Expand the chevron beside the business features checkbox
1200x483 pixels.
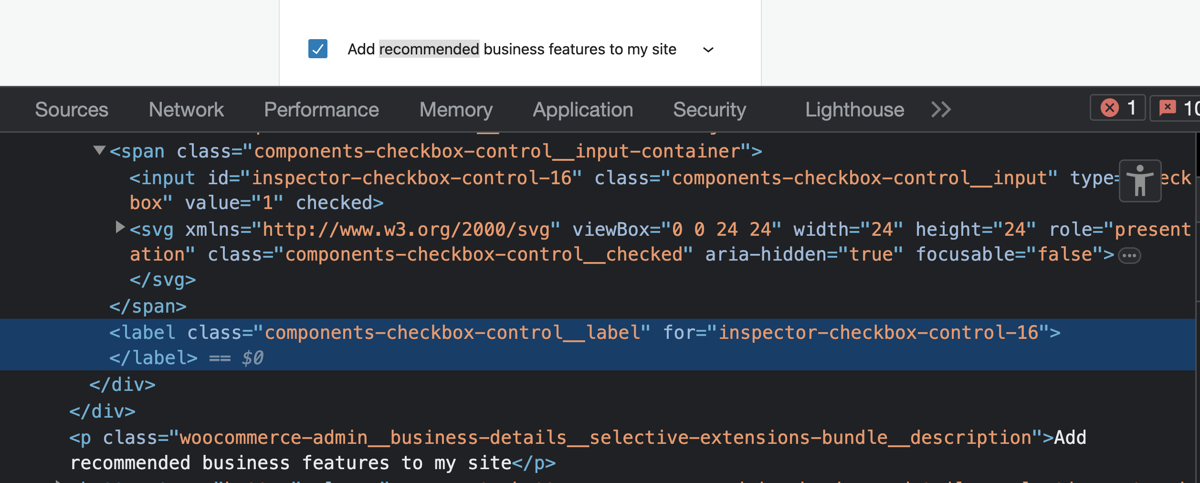click(x=709, y=50)
